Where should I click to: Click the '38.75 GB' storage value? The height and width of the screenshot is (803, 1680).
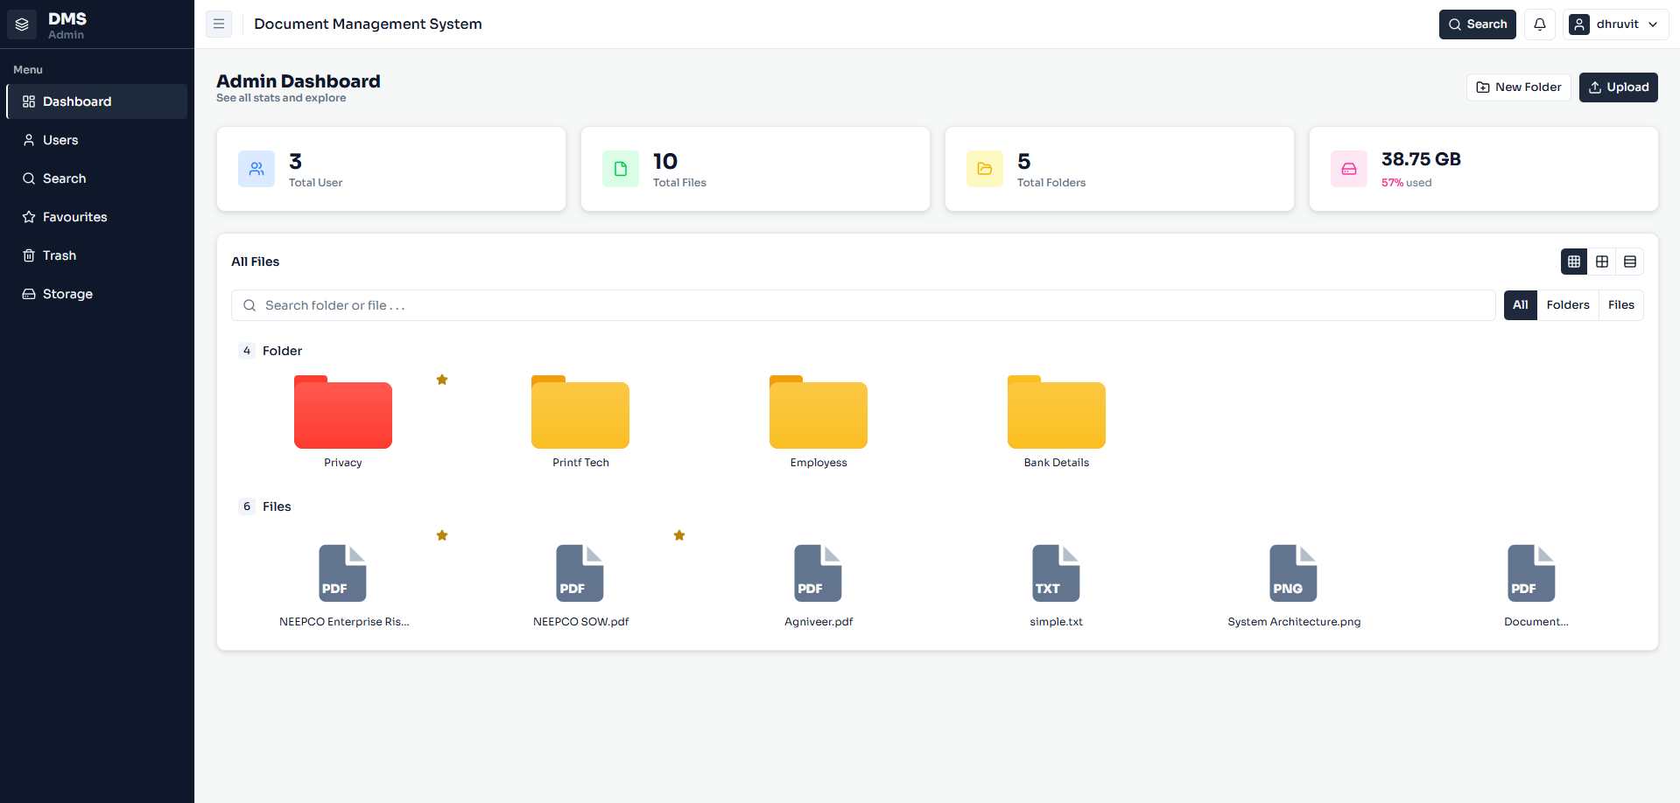1421,159
